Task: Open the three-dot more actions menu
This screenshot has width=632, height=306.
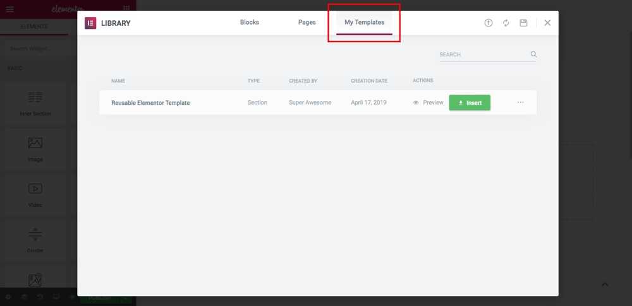Action: (520, 102)
